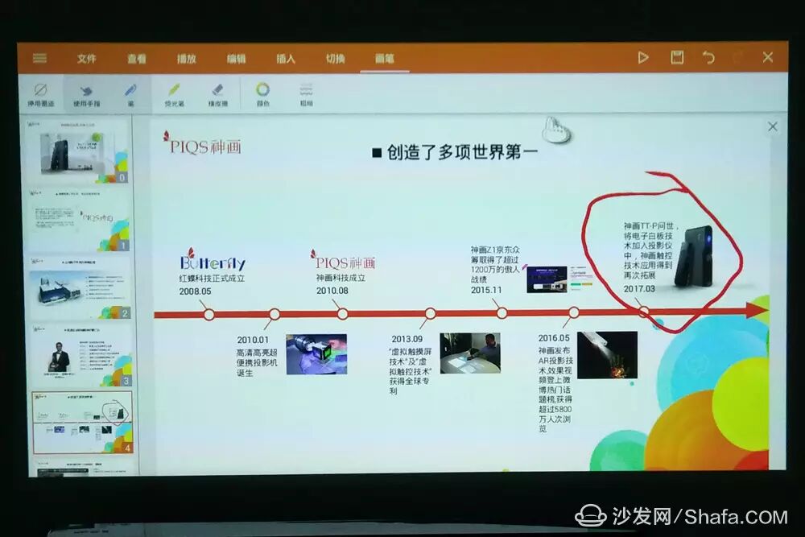
Task: Select the 画笔 pen tab
Action: coord(385,59)
